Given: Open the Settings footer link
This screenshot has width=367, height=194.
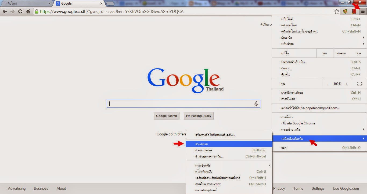Looking at the screenshot, I should coord(318,188).
